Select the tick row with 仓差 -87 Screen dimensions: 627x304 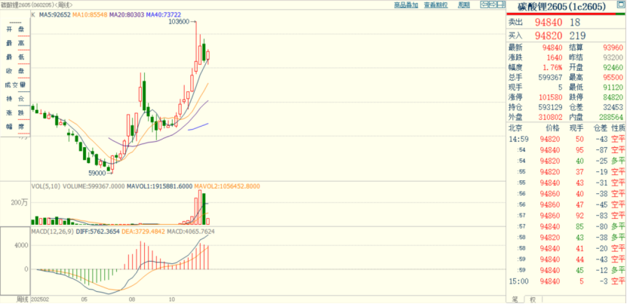(566, 150)
